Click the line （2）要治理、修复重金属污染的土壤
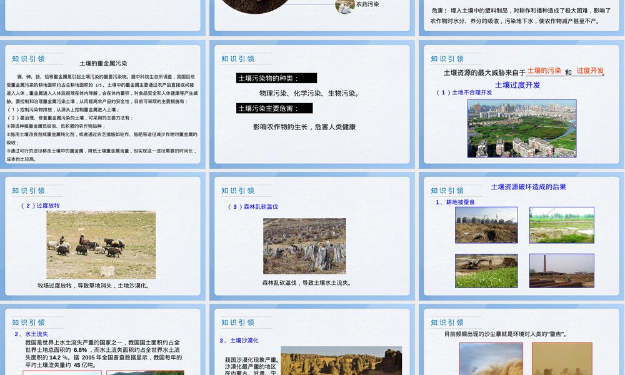The image size is (625, 375). (70, 118)
